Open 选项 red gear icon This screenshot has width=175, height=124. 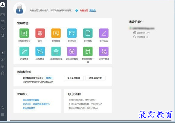40,33
